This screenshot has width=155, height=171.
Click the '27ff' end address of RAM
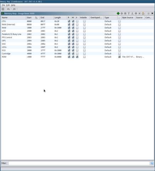[43, 28]
